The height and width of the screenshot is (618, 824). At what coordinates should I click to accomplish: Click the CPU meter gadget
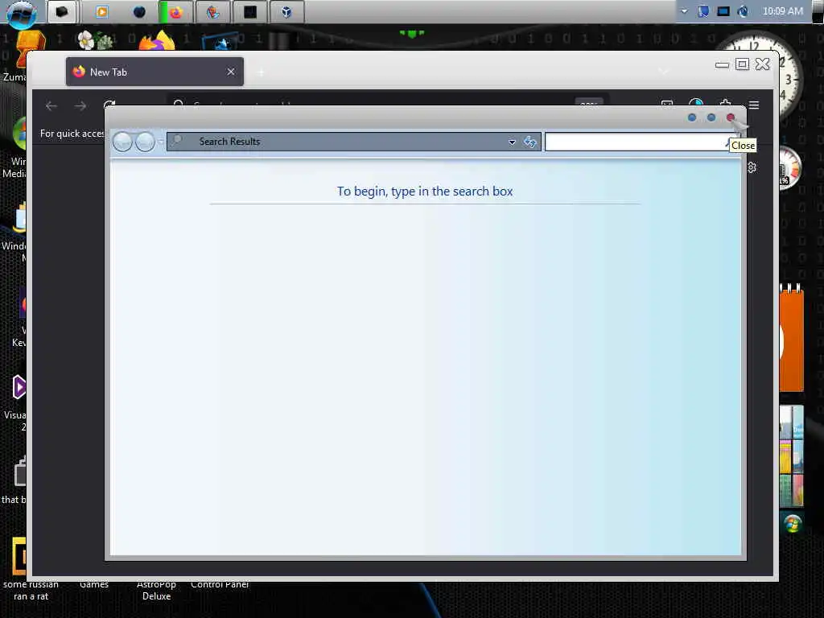(790, 168)
